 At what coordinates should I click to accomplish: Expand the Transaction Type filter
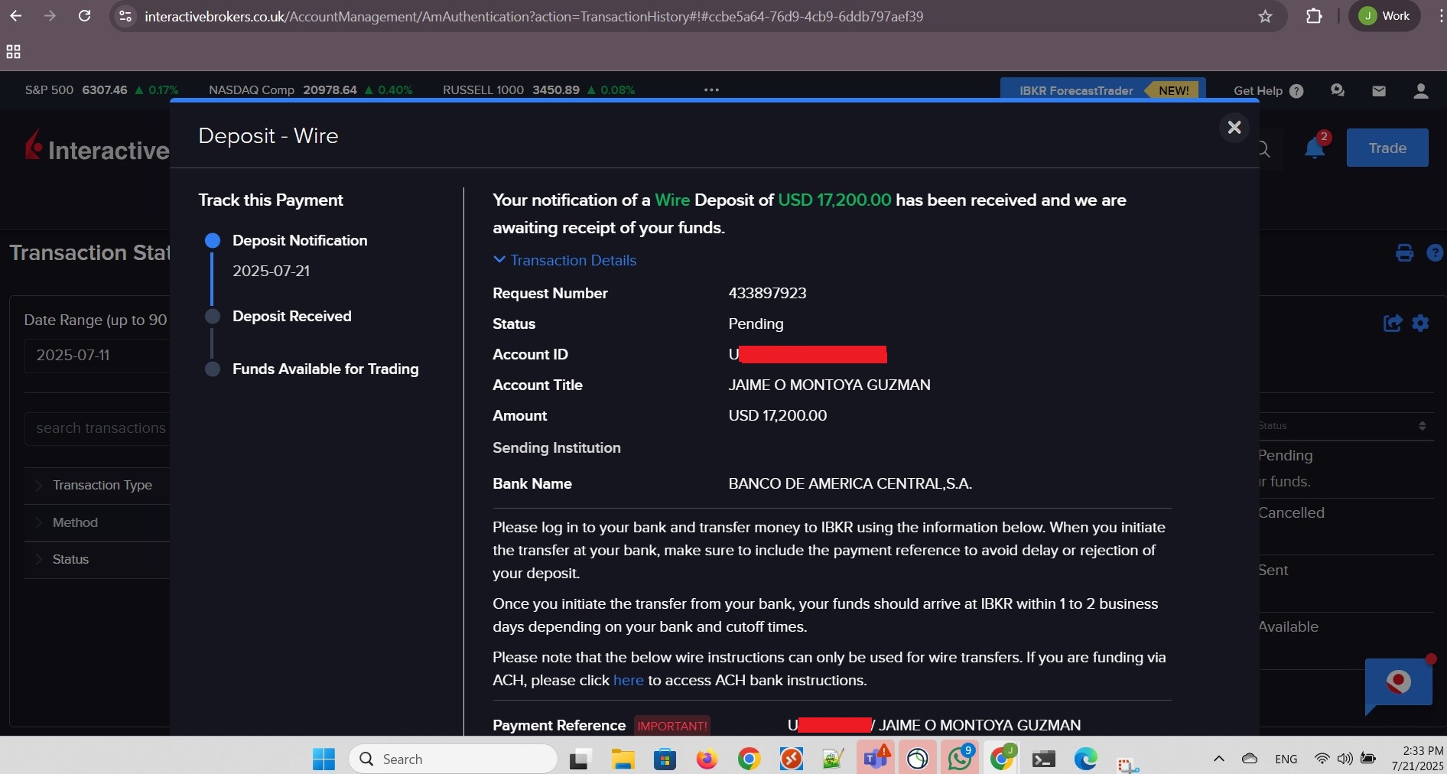tap(97, 485)
